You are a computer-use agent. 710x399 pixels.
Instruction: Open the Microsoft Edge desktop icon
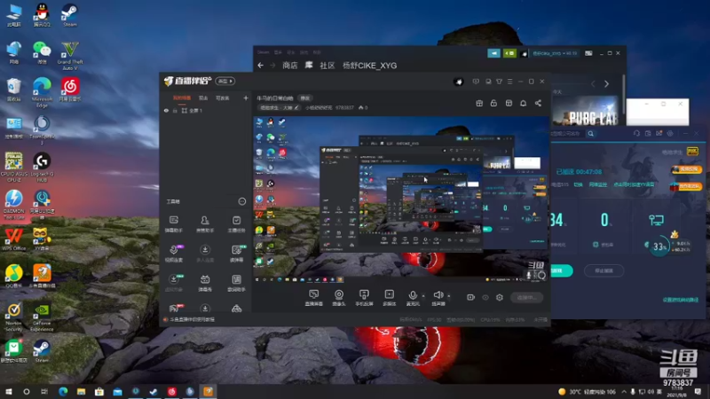click(x=42, y=93)
